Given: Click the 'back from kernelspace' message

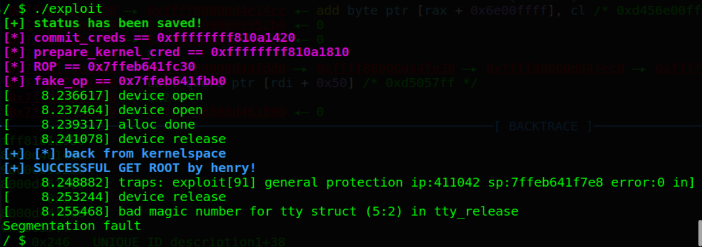Looking at the screenshot, I should [145, 154].
